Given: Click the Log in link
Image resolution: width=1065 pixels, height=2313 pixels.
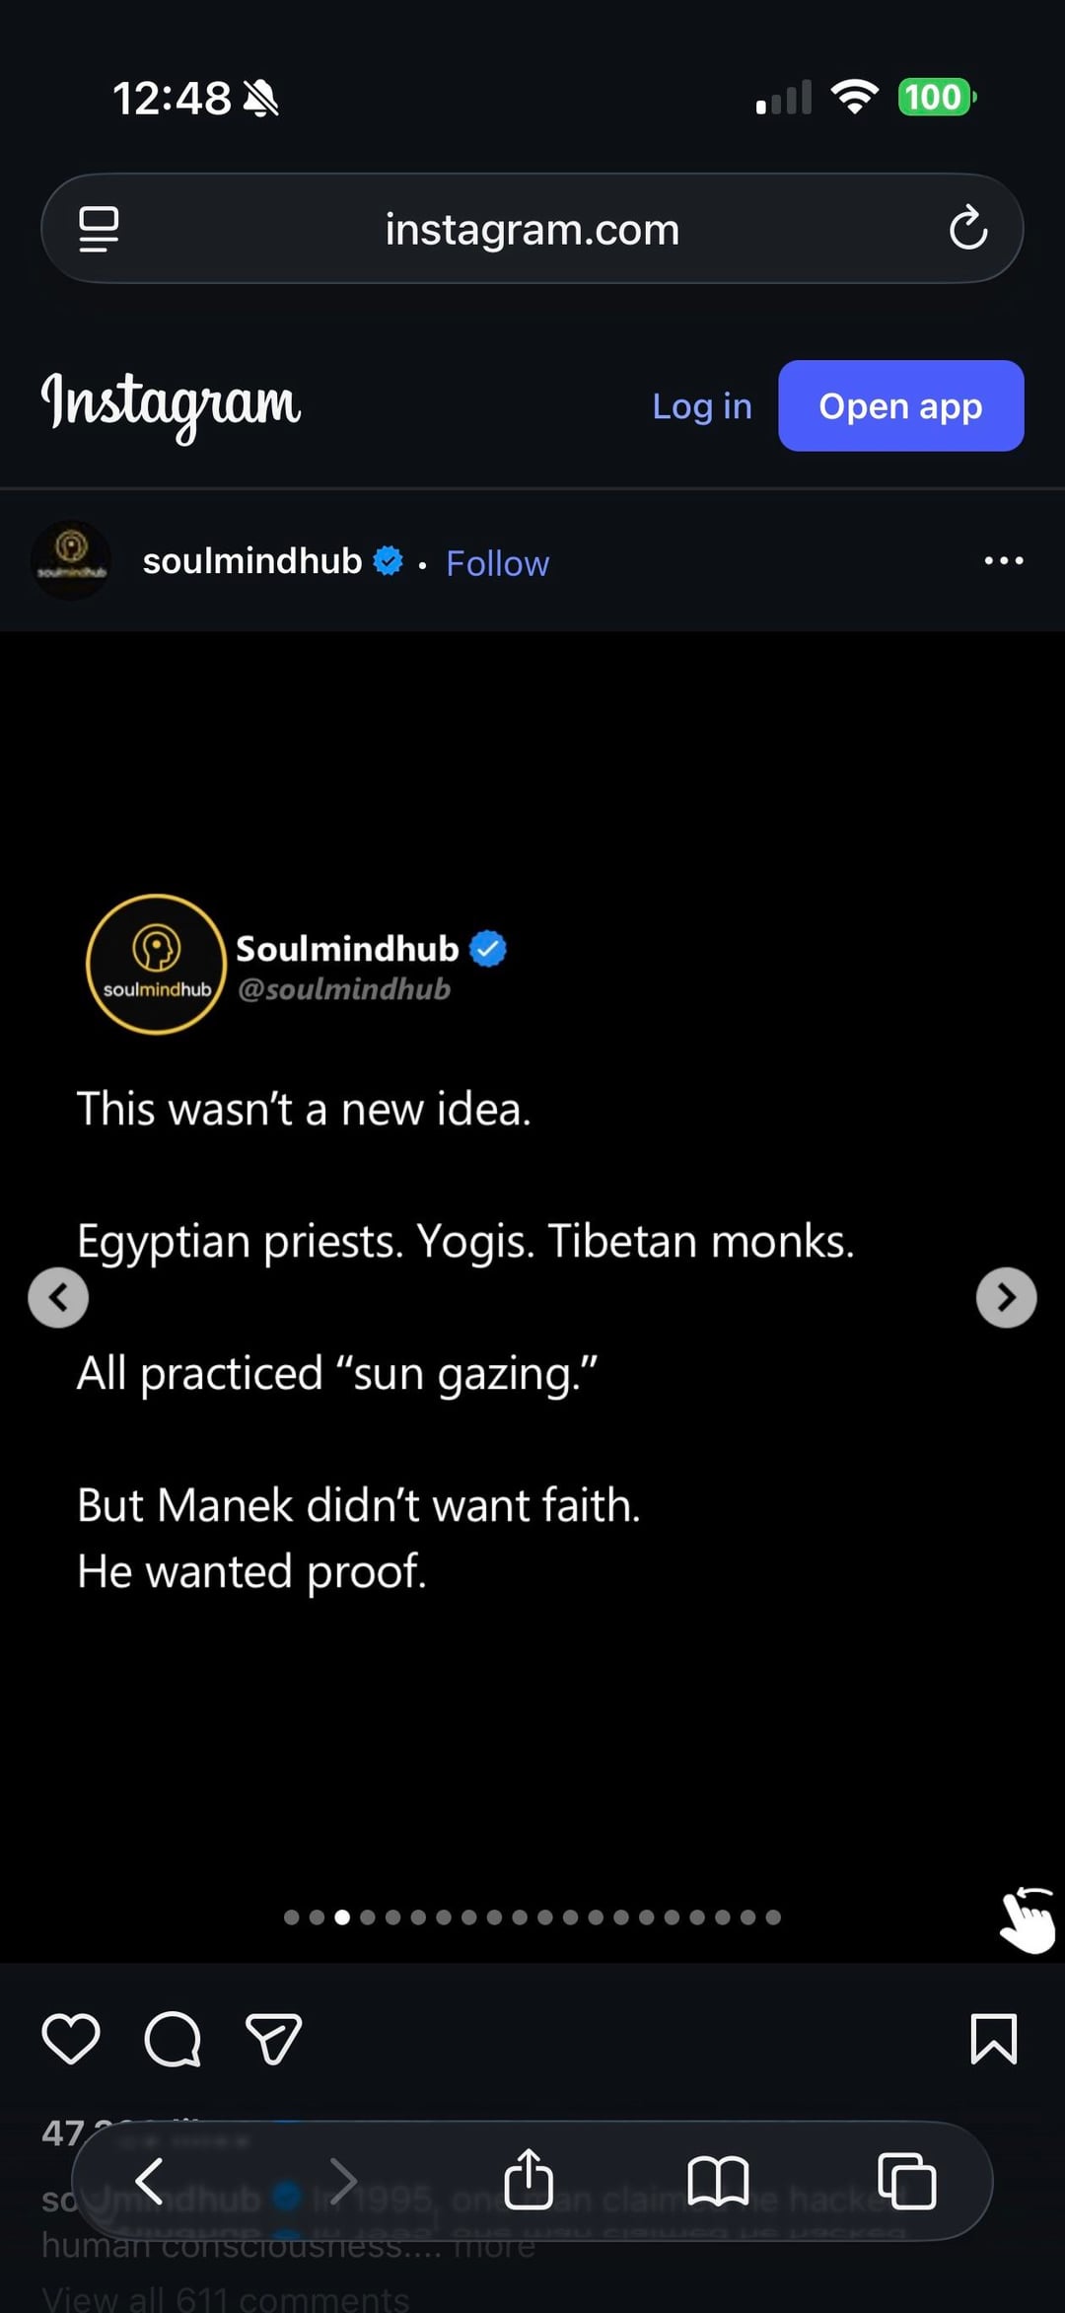Looking at the screenshot, I should tap(701, 406).
